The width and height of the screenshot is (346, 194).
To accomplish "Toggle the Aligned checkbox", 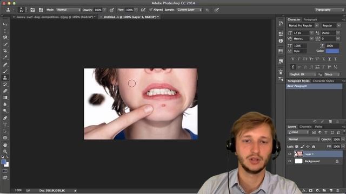I will pyautogui.click(x=151, y=10).
